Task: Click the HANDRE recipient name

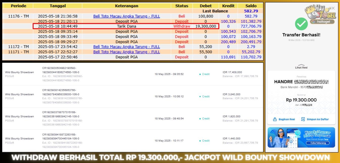Action: 283,82
